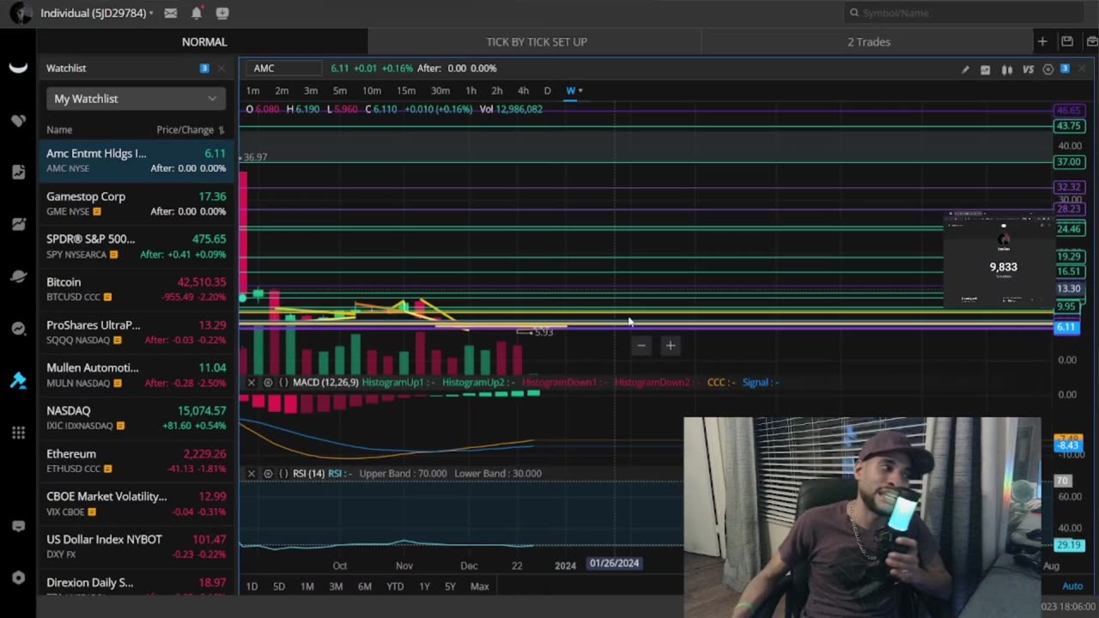Set chart range to 1Y
Image resolution: width=1099 pixels, height=618 pixels.
(424, 586)
